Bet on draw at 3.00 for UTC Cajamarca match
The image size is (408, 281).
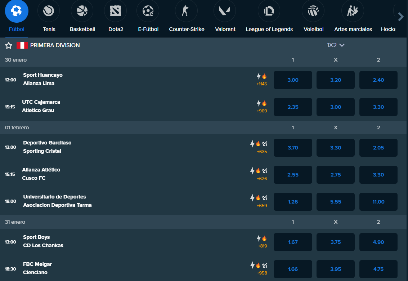(x=335, y=107)
